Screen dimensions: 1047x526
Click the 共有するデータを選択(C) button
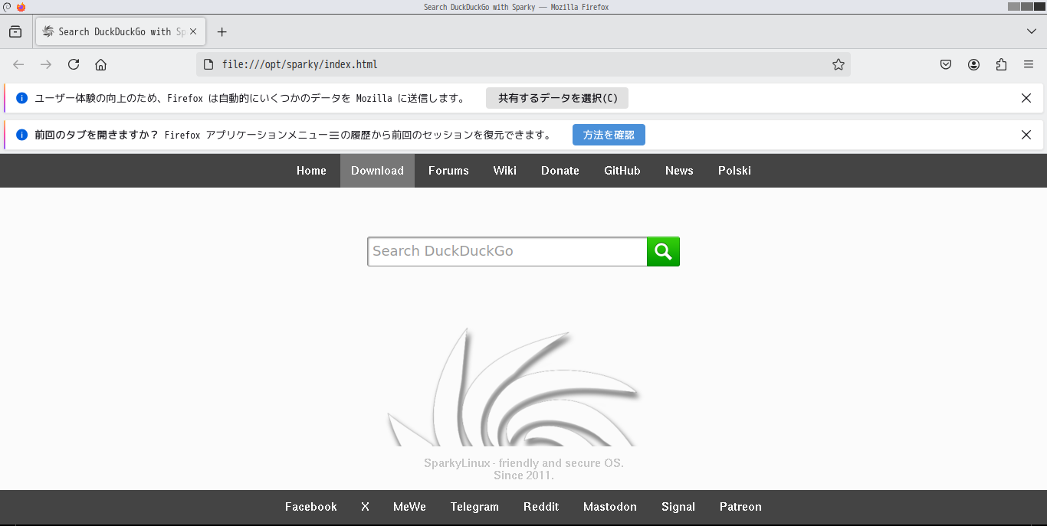coord(557,98)
